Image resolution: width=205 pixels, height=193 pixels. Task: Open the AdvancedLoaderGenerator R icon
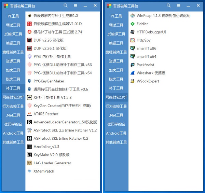[29, 122]
